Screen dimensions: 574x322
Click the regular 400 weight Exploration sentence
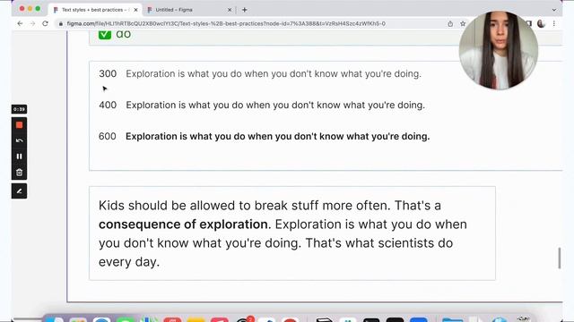point(275,106)
